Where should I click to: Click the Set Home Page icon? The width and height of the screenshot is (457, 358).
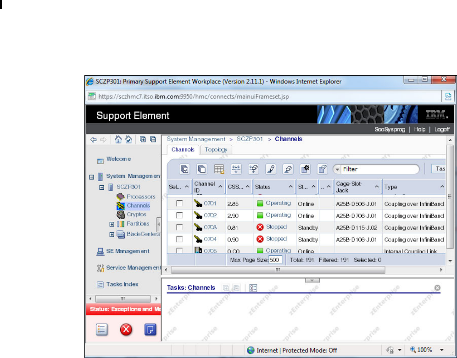coord(128,139)
